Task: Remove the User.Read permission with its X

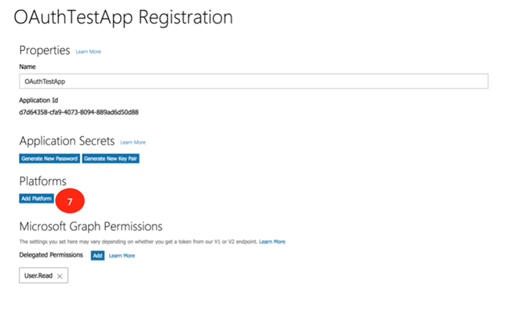Action: [60, 276]
